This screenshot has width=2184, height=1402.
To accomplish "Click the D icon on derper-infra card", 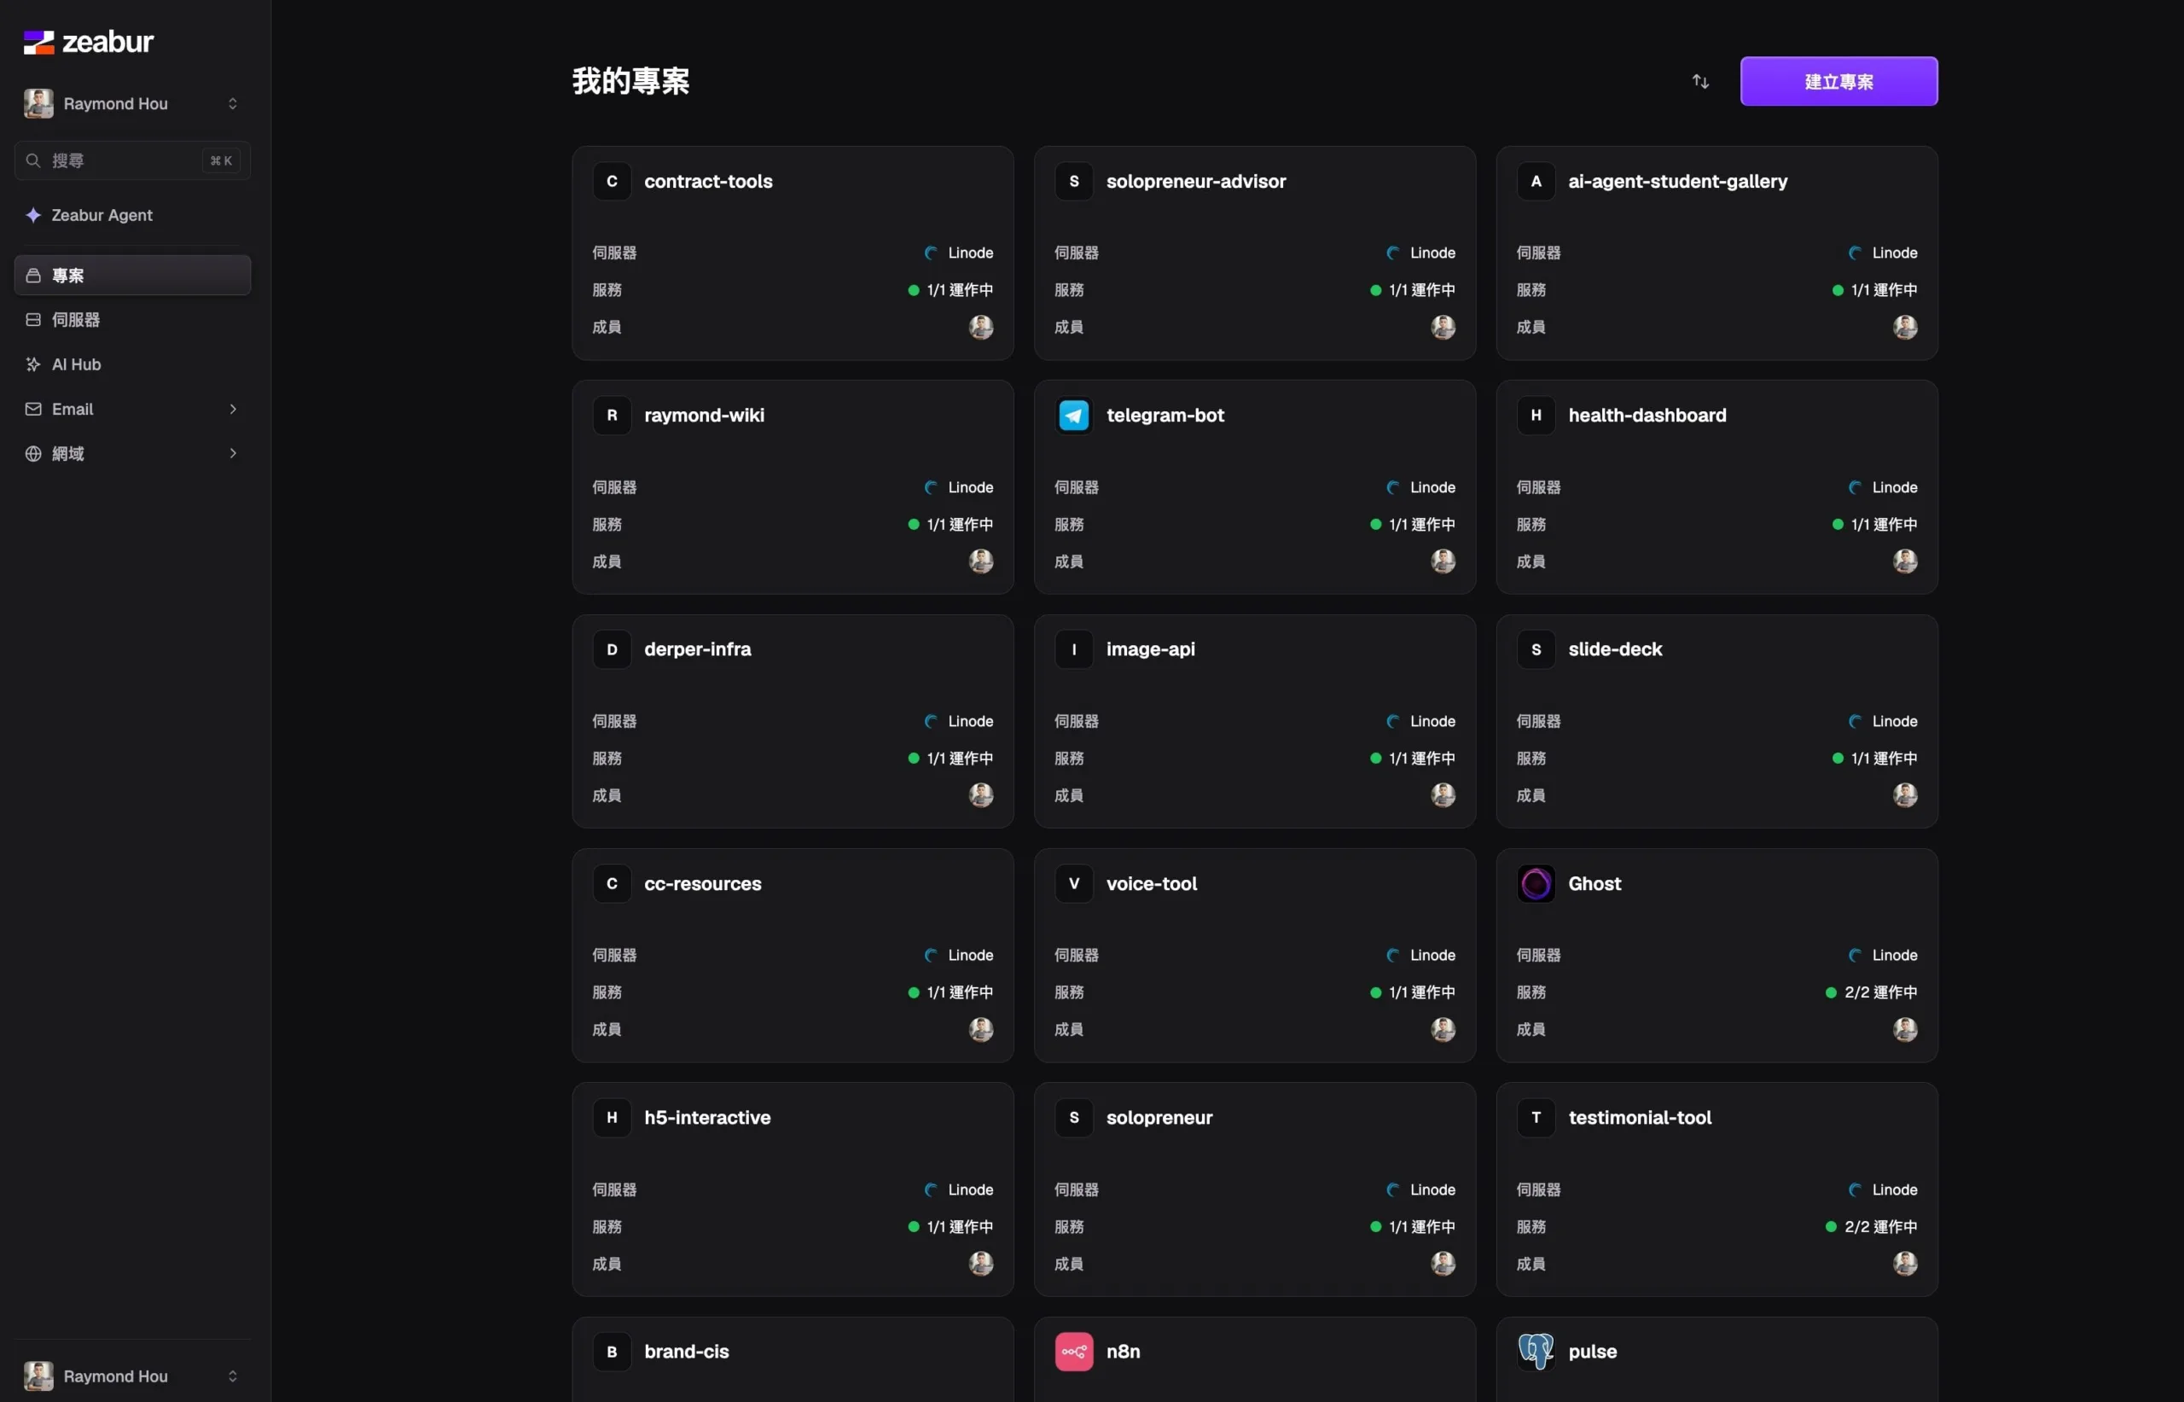I will click(x=612, y=649).
